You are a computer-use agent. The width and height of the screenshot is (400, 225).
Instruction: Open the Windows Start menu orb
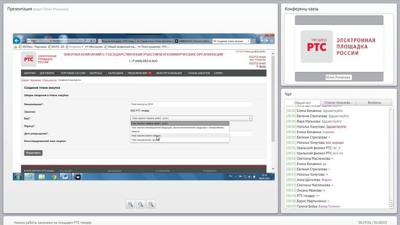pyautogui.click(x=17, y=176)
